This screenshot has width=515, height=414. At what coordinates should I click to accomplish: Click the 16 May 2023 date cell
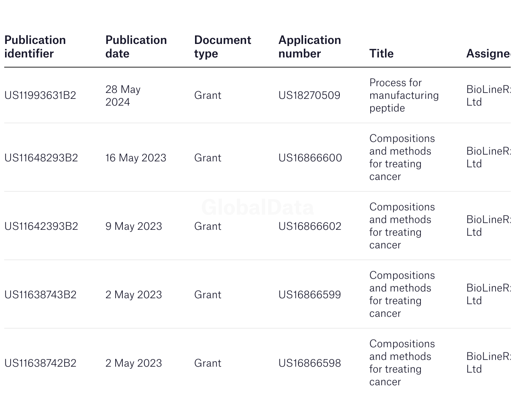[136, 158]
